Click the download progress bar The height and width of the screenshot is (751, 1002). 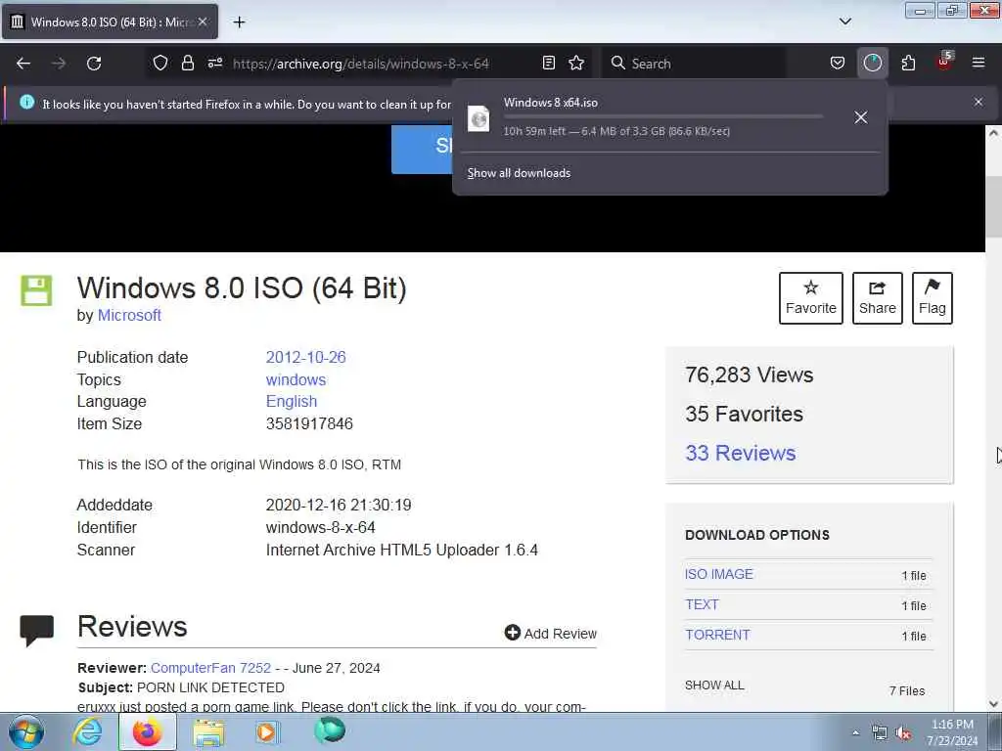(x=663, y=117)
